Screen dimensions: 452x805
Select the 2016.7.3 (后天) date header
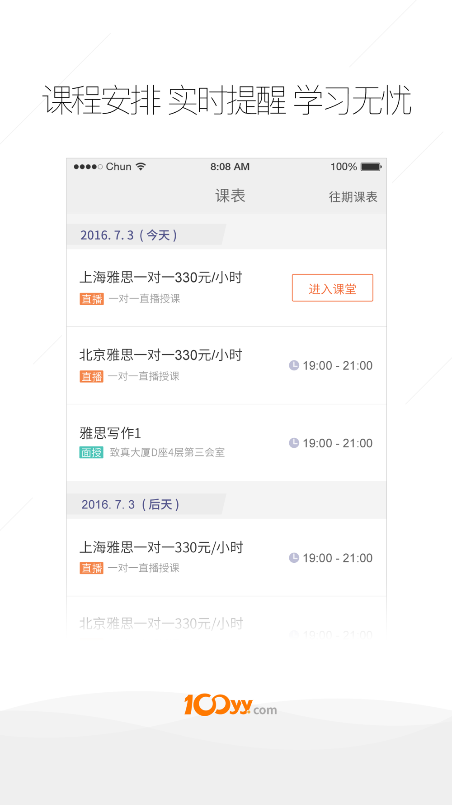click(x=130, y=504)
